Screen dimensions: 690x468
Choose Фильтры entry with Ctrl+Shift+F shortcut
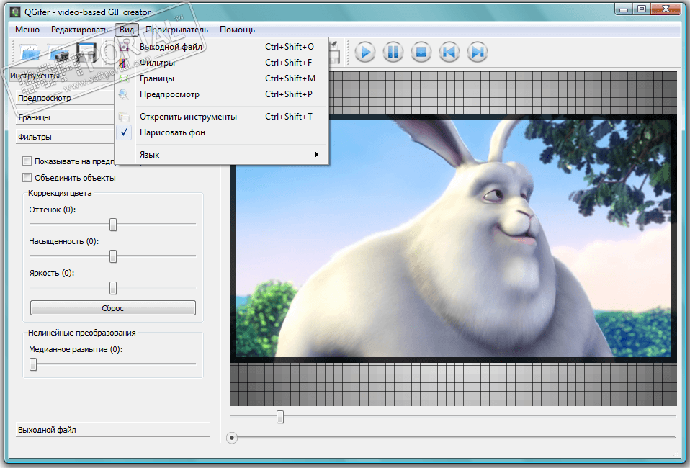pyautogui.click(x=221, y=63)
